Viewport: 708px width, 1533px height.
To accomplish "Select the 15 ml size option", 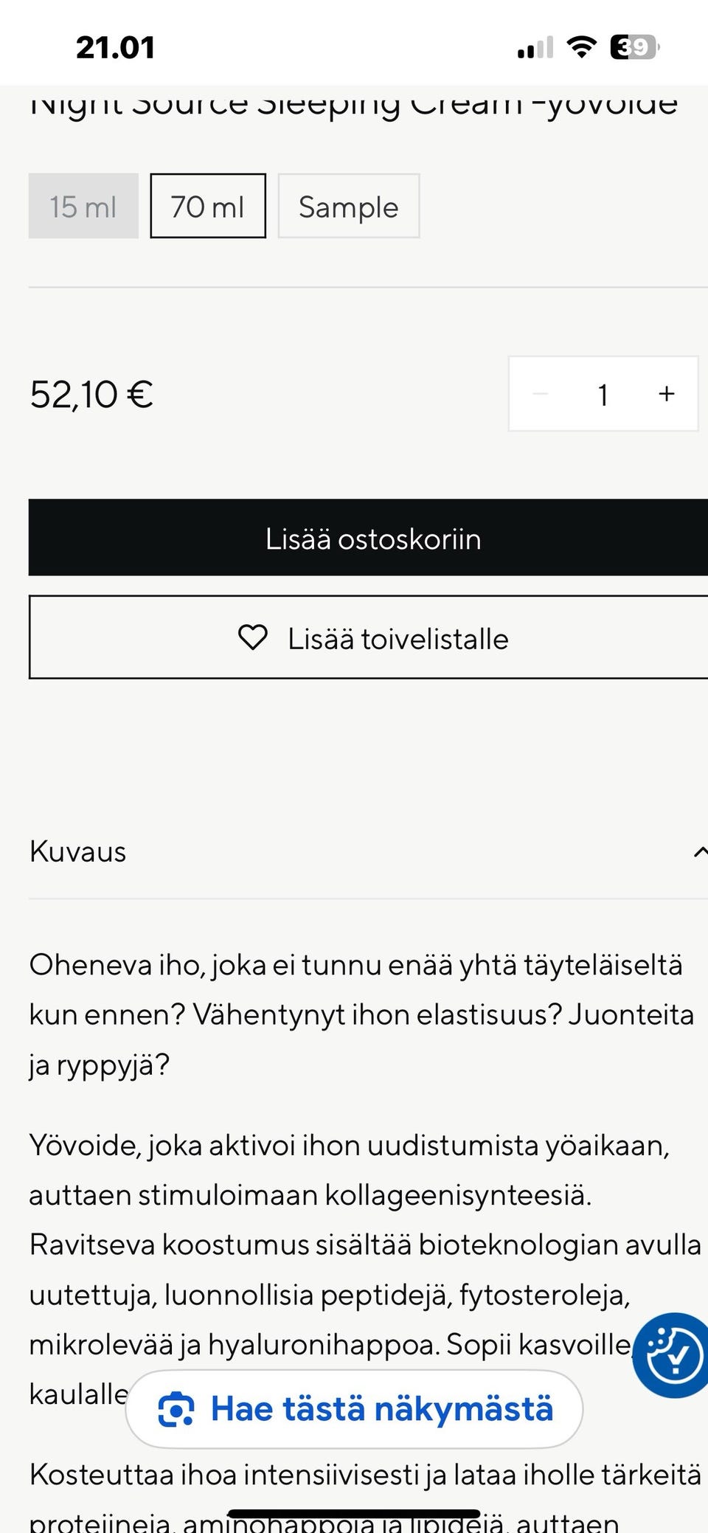I will click(83, 207).
